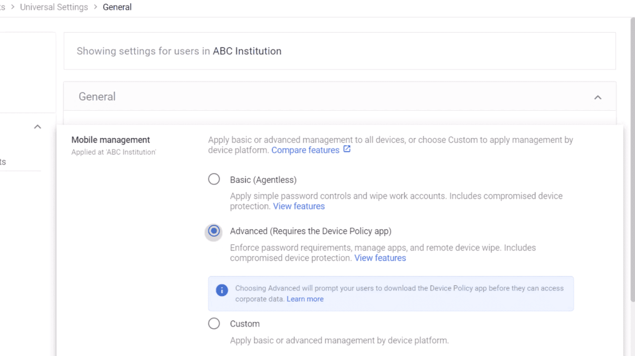Open View features under Advanced option
The image size is (635, 356).
pos(380,258)
